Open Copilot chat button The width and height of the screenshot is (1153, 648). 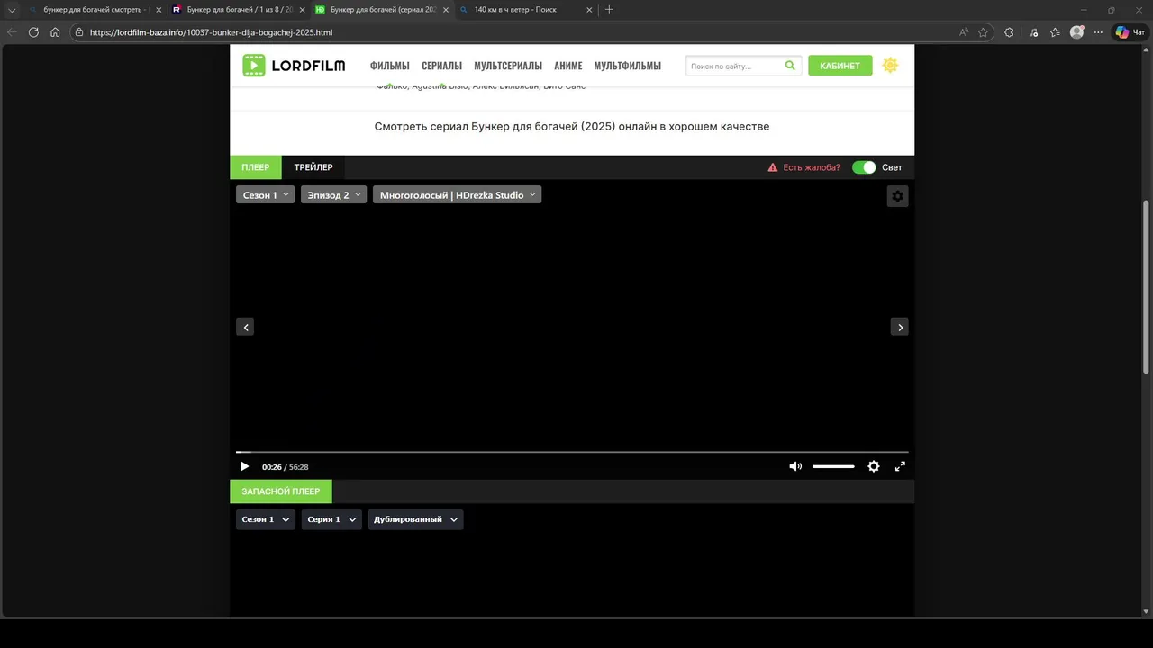pyautogui.click(x=1130, y=32)
